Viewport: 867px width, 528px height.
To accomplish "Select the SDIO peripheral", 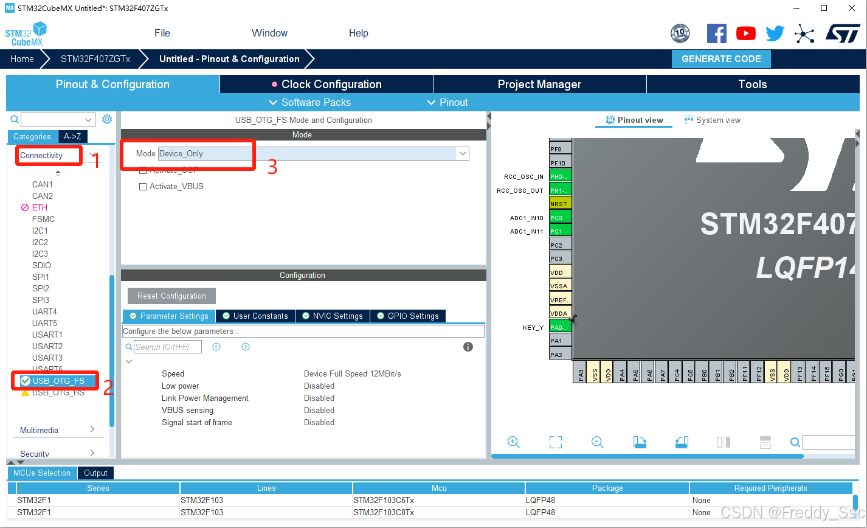I will click(41, 265).
